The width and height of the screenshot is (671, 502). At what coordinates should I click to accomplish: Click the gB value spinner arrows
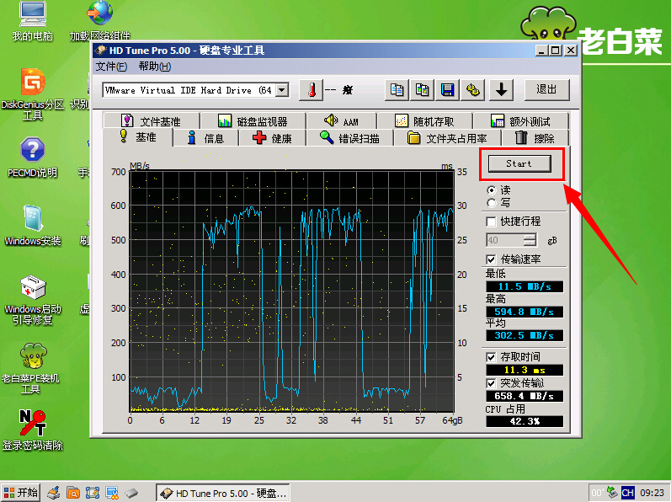(x=530, y=240)
